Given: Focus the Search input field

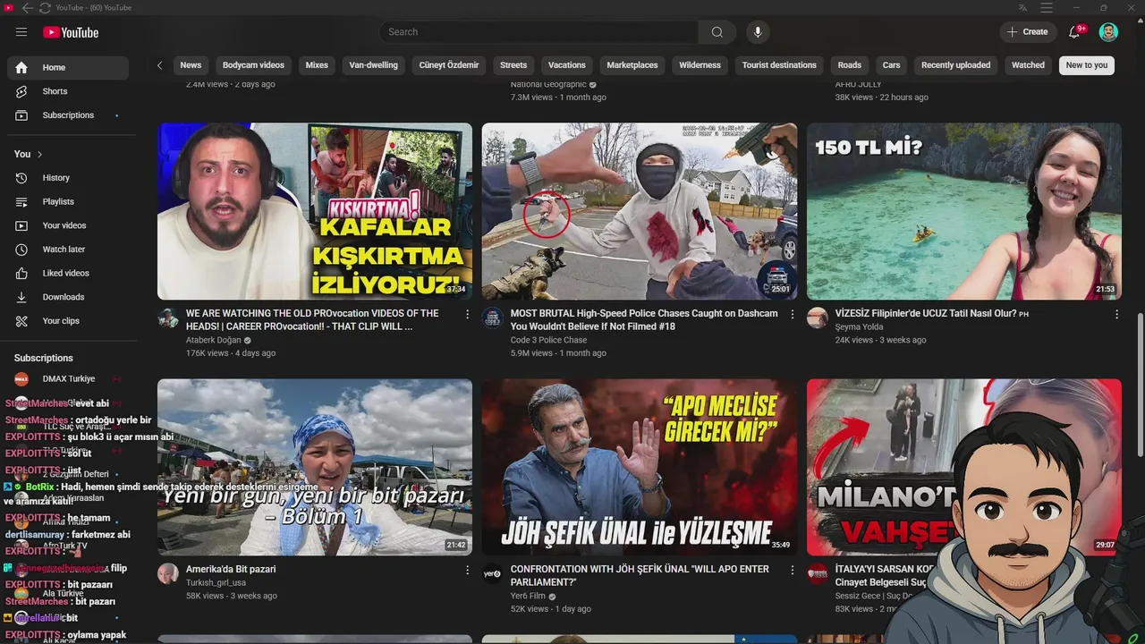Looking at the screenshot, I should coord(539,32).
